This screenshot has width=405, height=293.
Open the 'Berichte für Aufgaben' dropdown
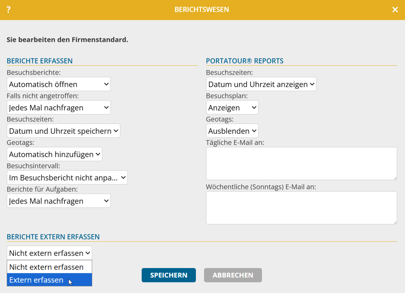point(59,201)
